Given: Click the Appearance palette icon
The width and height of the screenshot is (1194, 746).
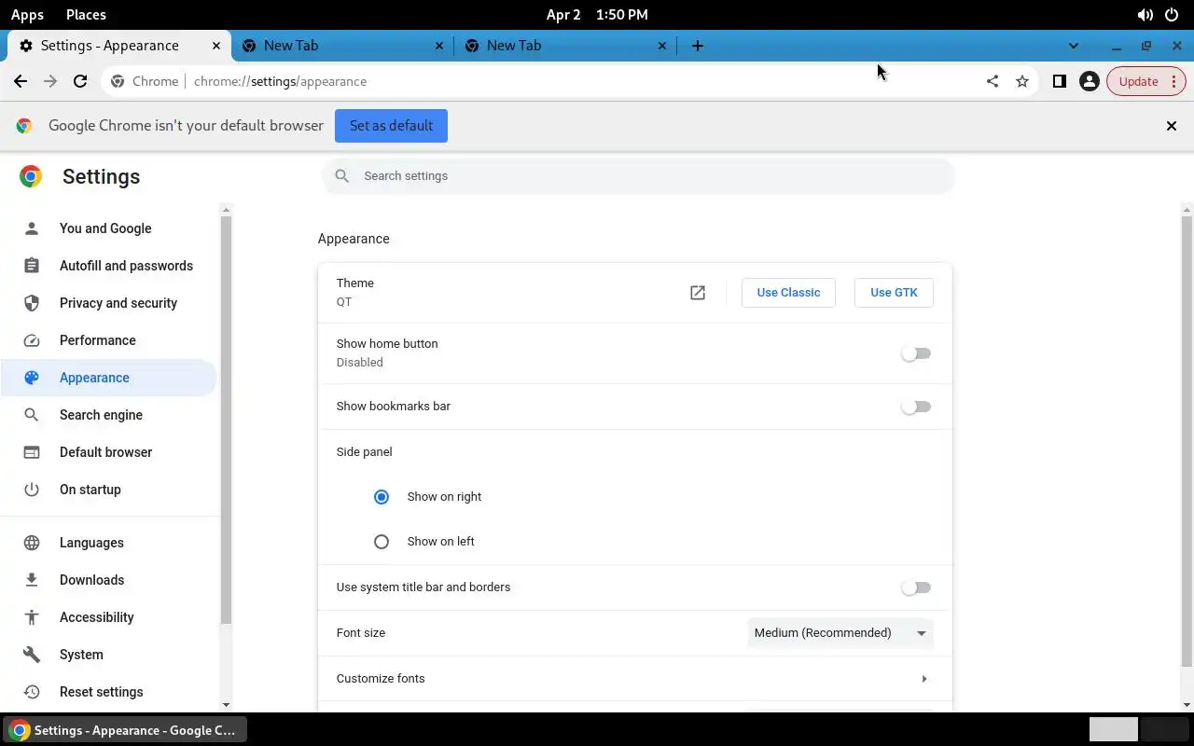Looking at the screenshot, I should click(32, 378).
